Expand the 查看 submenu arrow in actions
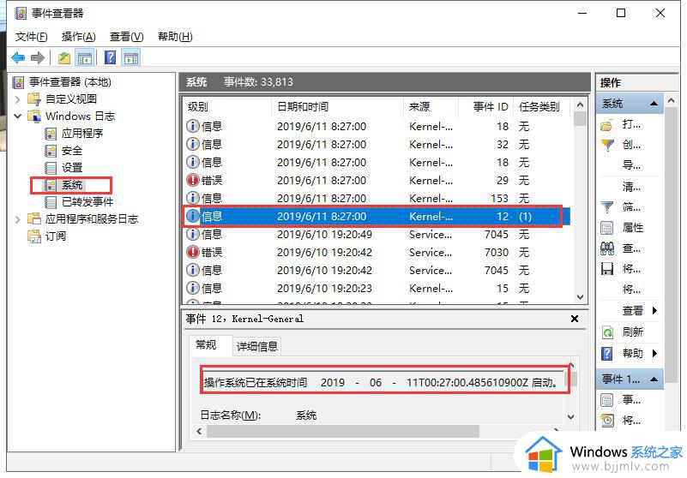 point(654,311)
